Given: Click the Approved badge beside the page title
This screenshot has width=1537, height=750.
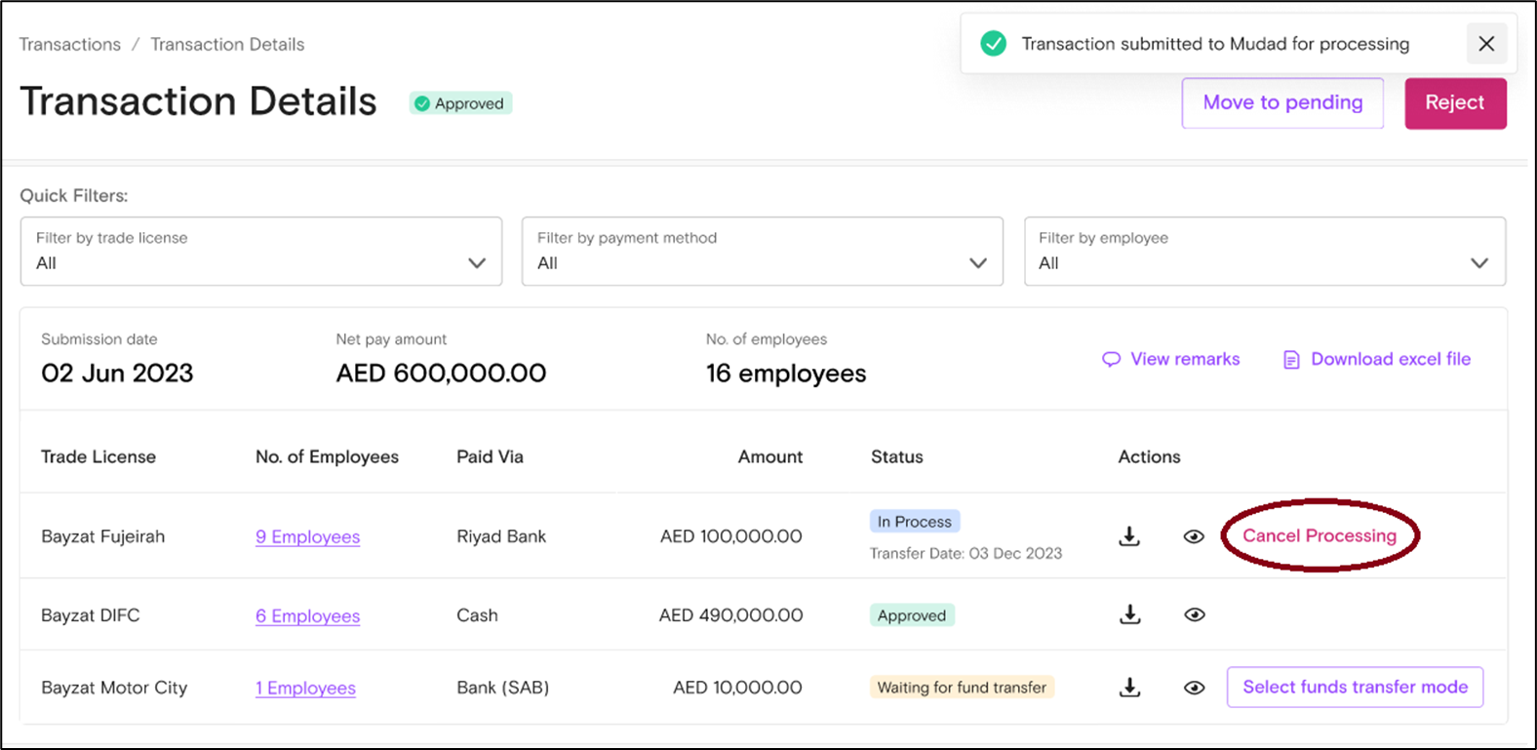Looking at the screenshot, I should [460, 103].
